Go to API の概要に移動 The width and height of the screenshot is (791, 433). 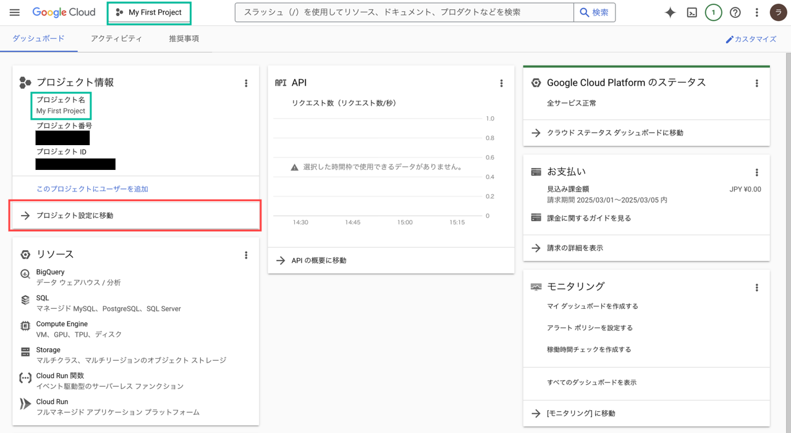click(x=391, y=261)
